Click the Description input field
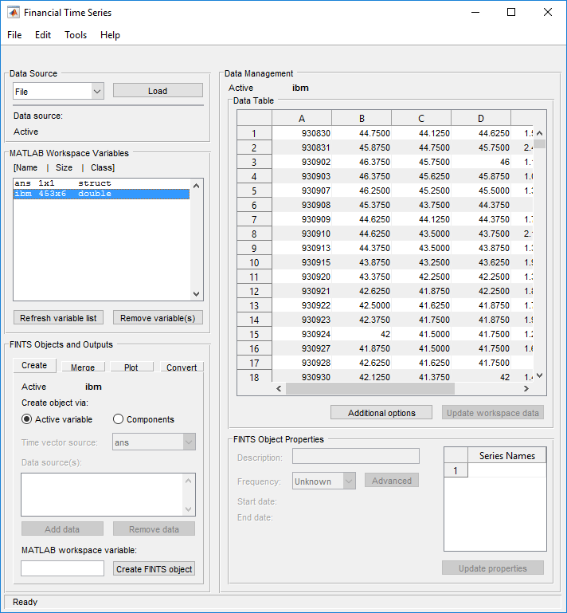Image resolution: width=567 pixels, height=613 pixels. pos(356,456)
